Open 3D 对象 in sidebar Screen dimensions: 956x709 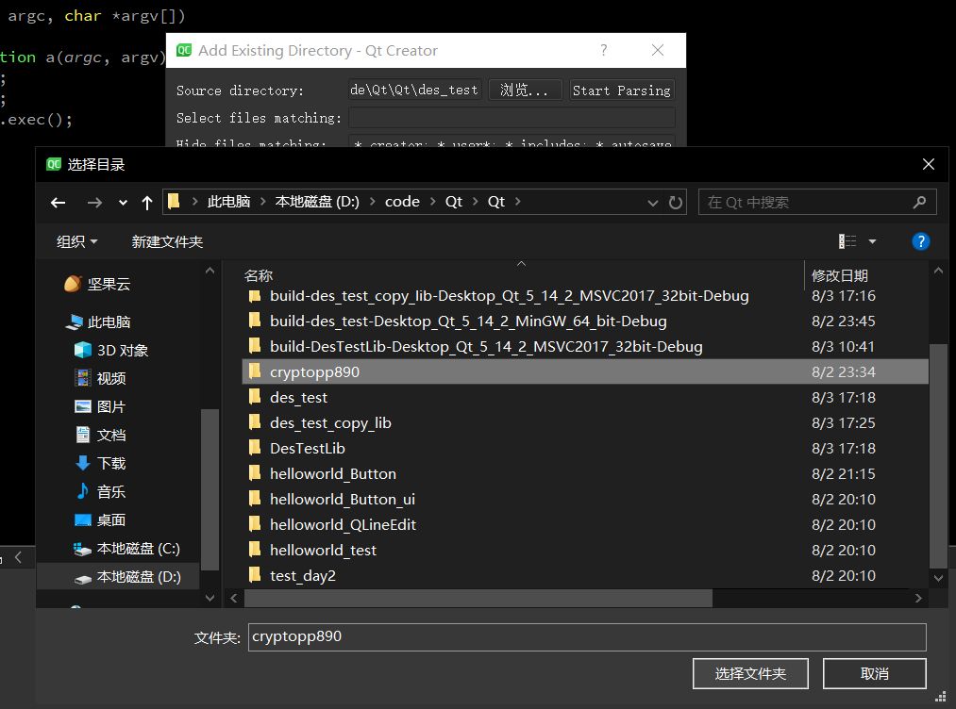pos(122,350)
